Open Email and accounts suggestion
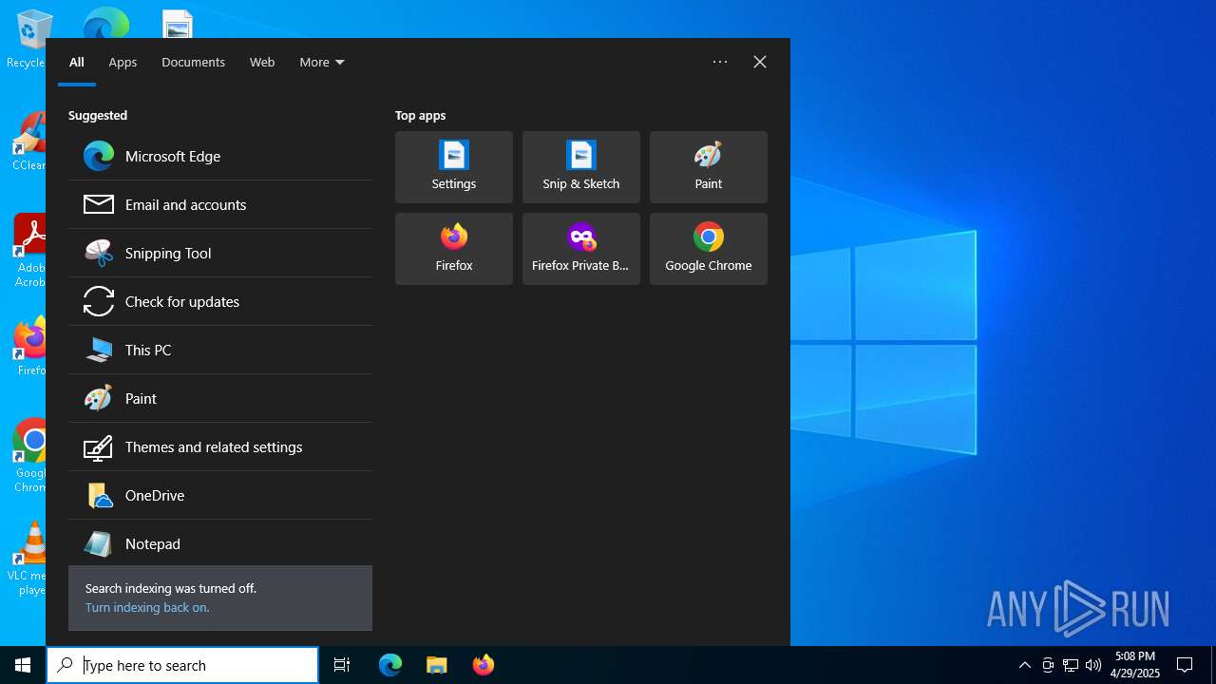 pyautogui.click(x=220, y=204)
